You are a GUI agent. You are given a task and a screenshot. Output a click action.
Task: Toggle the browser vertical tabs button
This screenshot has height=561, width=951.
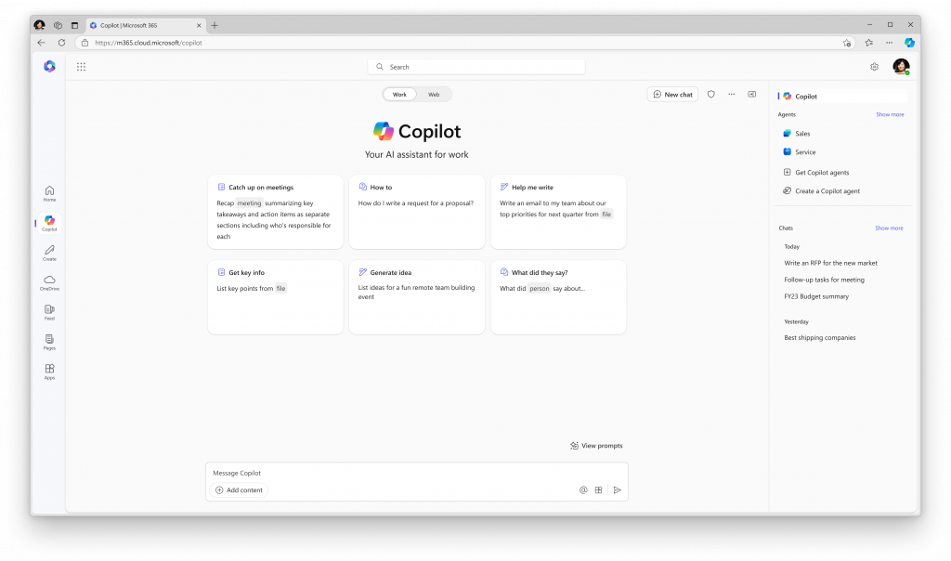click(74, 25)
